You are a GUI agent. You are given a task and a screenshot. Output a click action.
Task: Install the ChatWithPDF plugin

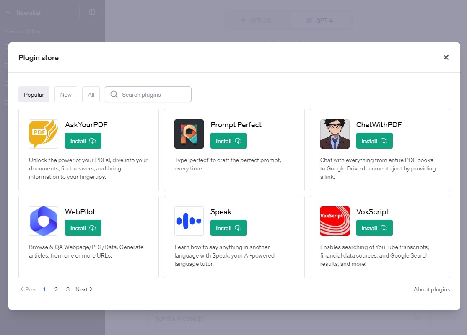(374, 141)
